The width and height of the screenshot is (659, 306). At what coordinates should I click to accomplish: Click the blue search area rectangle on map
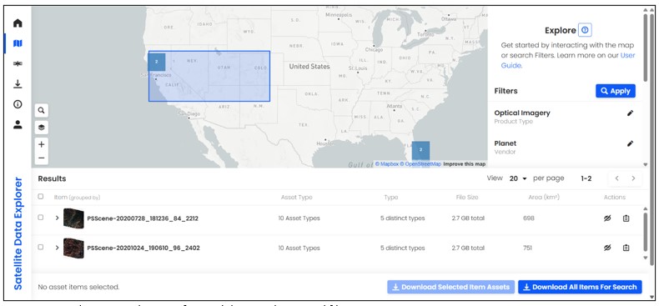pyautogui.click(x=209, y=76)
